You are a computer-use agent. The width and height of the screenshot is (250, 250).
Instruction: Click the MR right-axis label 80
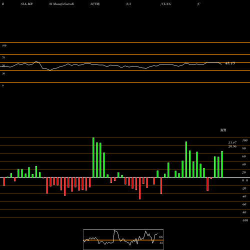[244, 148]
